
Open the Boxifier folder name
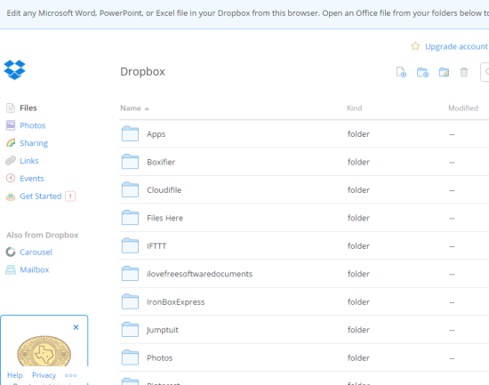tap(161, 162)
